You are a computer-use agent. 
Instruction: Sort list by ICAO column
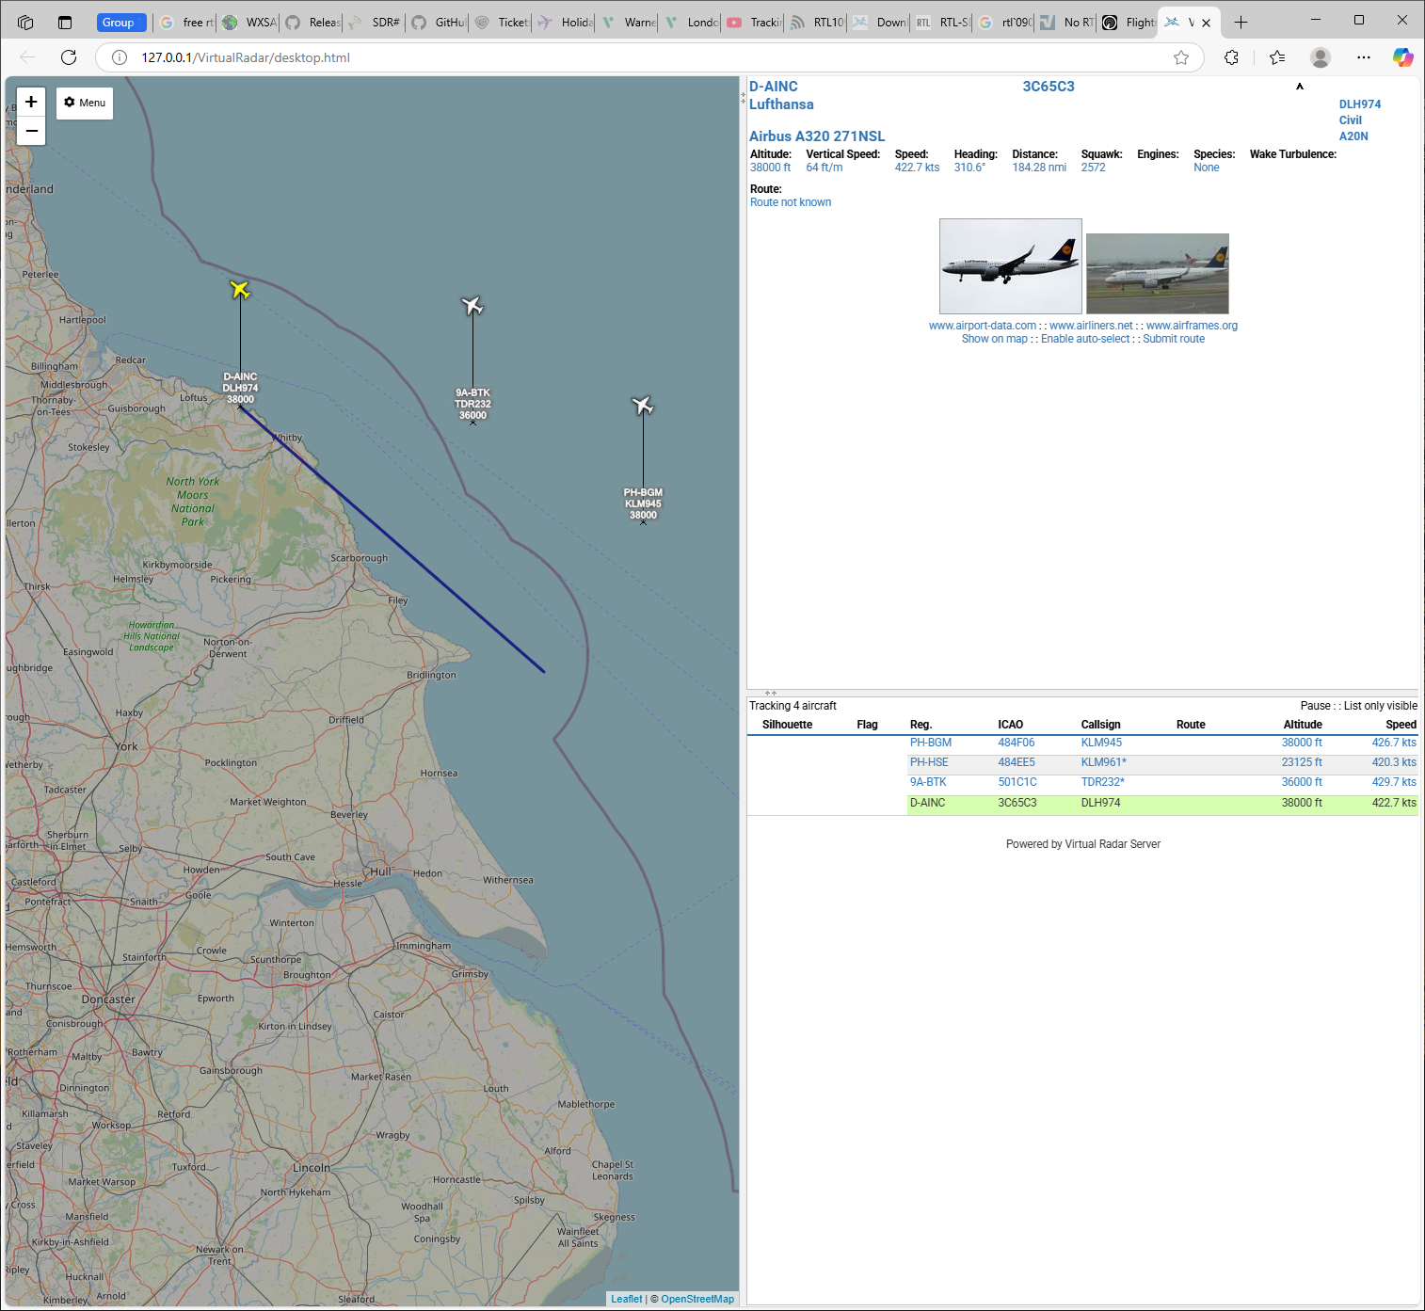(x=1010, y=725)
